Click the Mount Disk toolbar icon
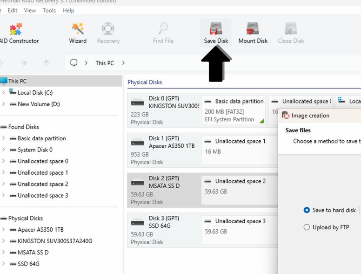Viewport: 361px width, 274px height. 253,28
